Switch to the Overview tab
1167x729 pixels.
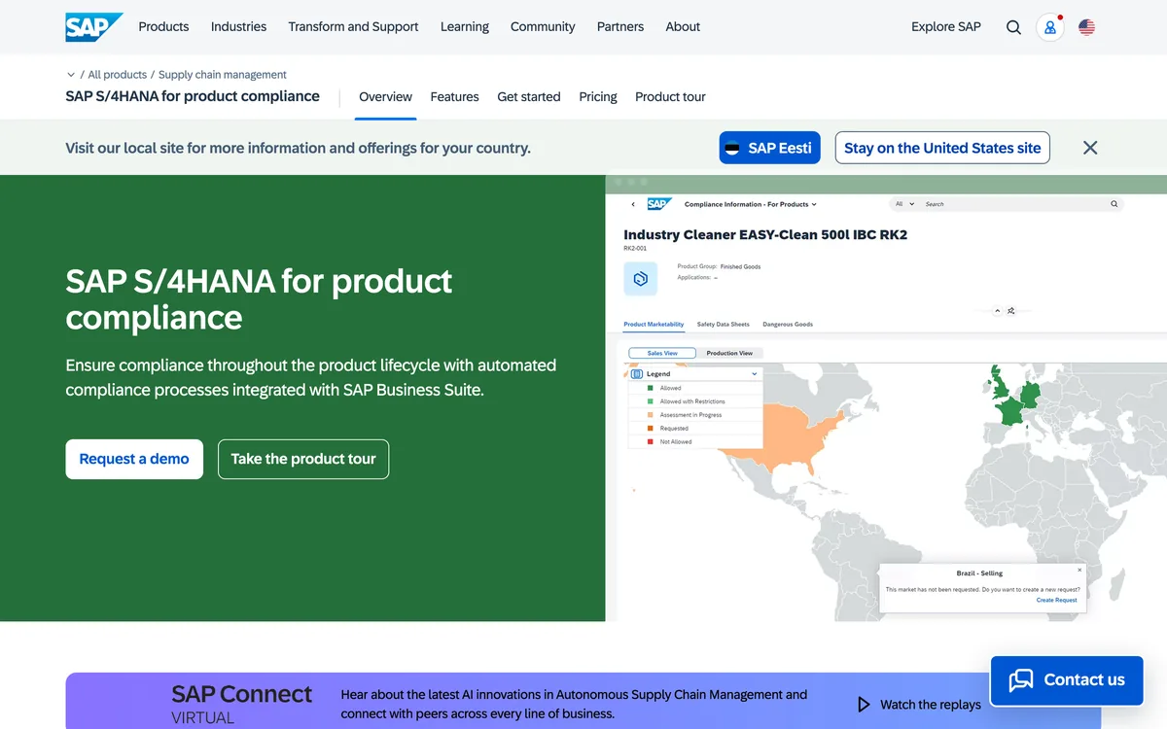pyautogui.click(x=385, y=97)
